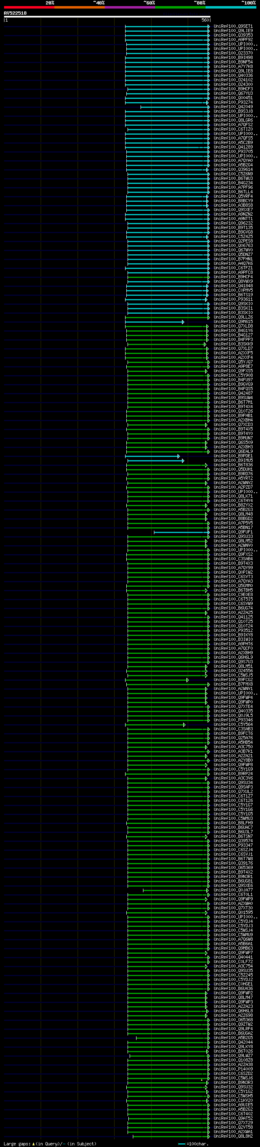Select the UniRef100_O24102 label
260x1147 pixels.
point(233,80)
